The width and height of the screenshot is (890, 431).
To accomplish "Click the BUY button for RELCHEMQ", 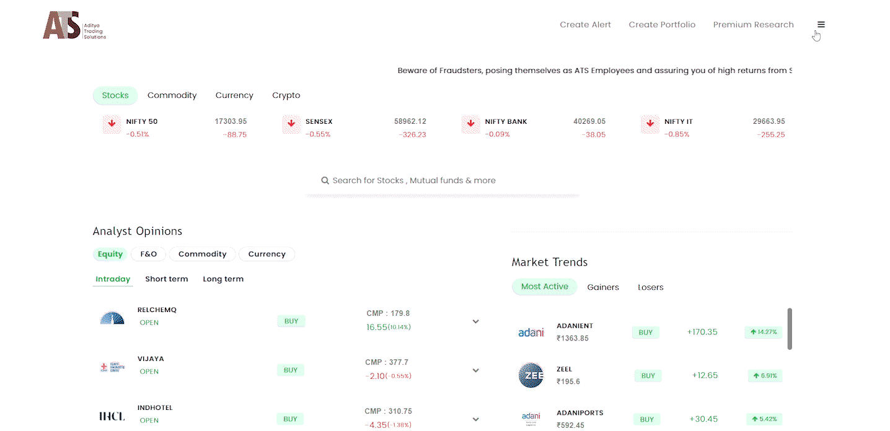I will point(291,321).
